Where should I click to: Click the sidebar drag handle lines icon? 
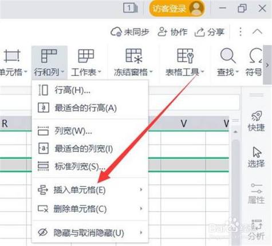pyautogui.click(x=257, y=95)
